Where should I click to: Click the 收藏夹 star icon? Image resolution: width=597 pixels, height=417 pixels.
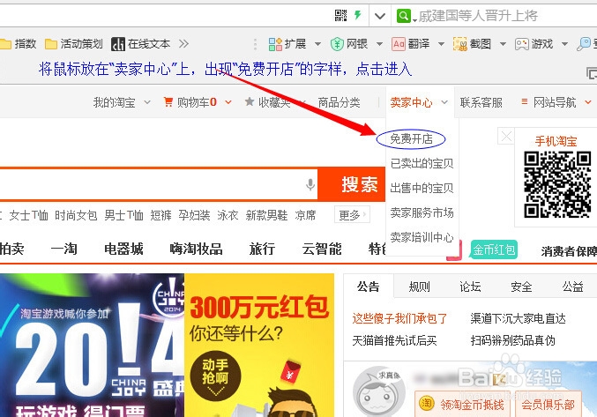coord(250,101)
